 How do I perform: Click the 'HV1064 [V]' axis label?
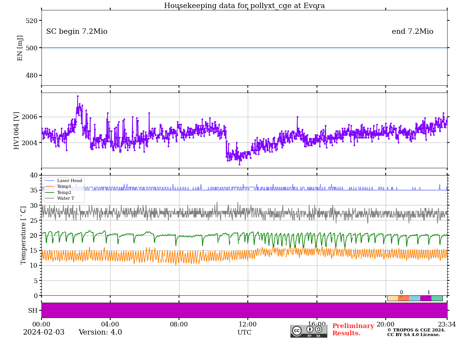point(17,131)
